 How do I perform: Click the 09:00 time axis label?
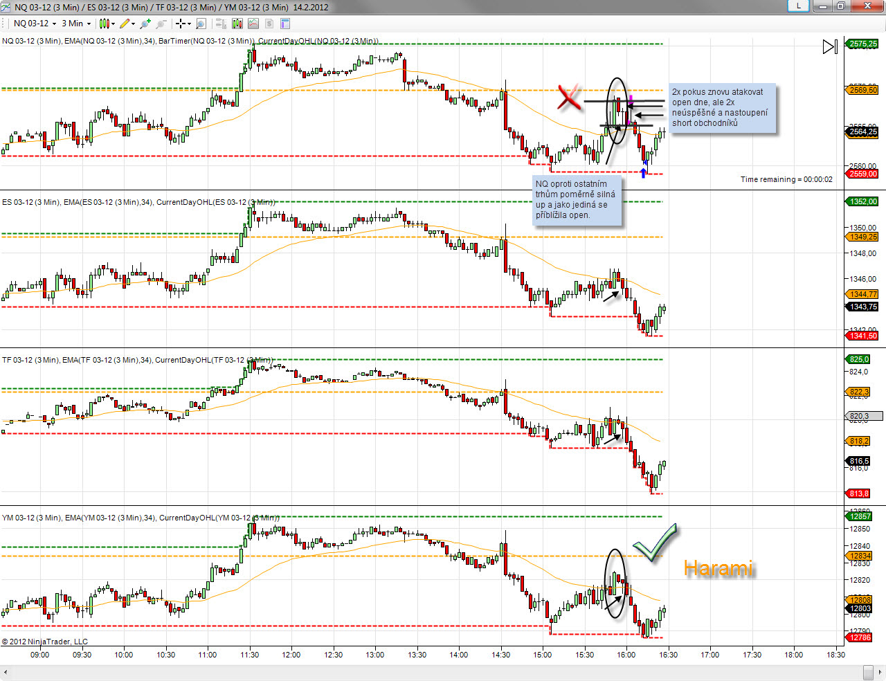(x=40, y=655)
